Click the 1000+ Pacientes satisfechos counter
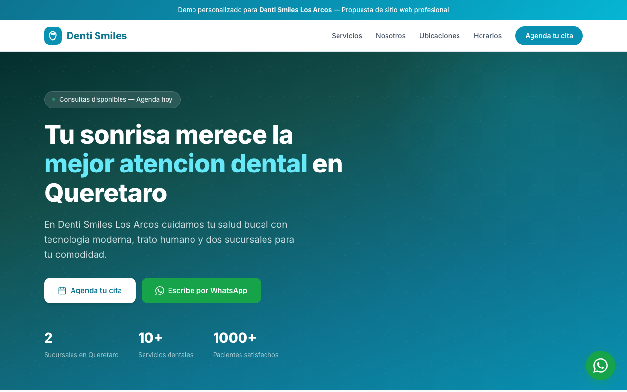The image size is (627, 392). pos(245,345)
